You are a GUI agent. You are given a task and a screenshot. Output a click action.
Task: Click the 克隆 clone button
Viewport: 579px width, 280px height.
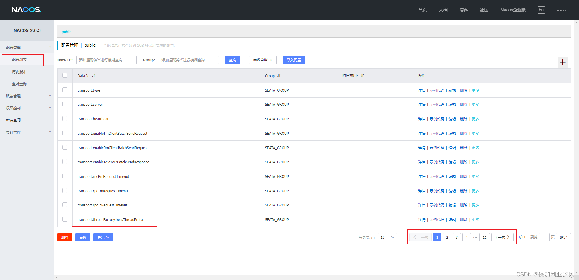[x=83, y=237]
